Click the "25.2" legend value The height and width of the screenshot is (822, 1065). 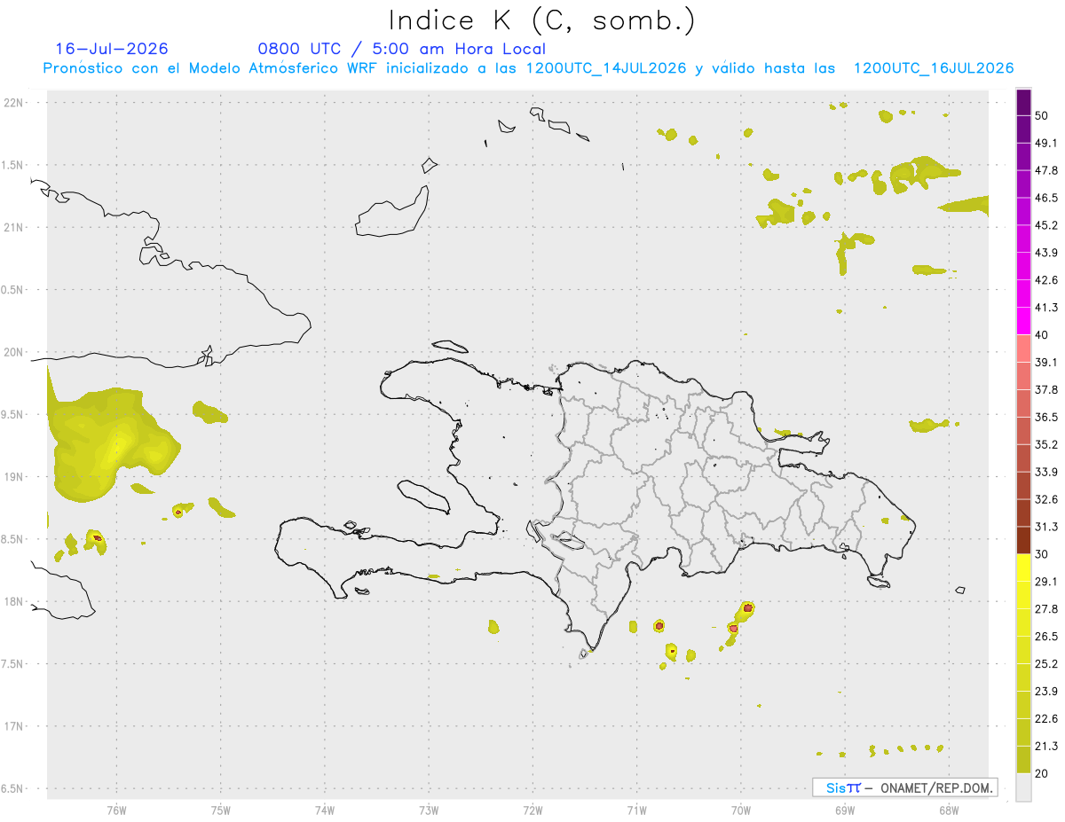pos(1046,664)
